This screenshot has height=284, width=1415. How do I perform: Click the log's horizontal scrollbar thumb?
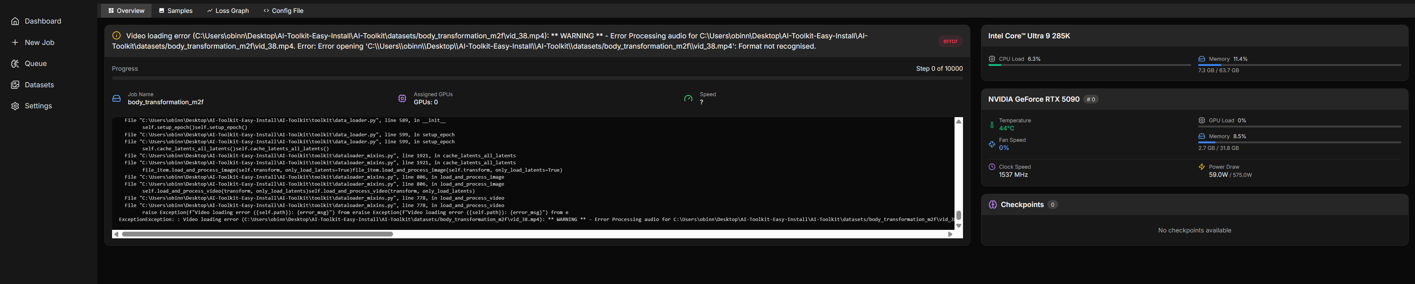(x=257, y=234)
